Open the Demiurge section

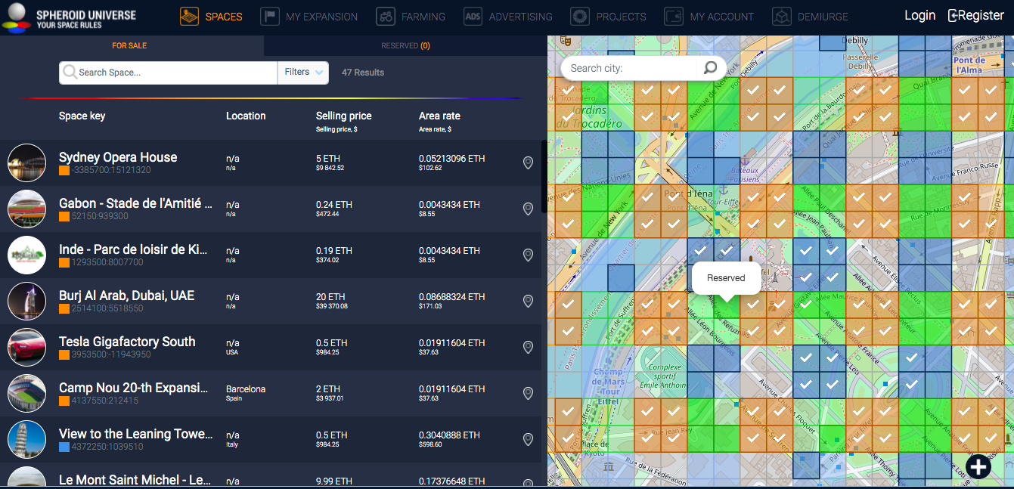click(810, 17)
